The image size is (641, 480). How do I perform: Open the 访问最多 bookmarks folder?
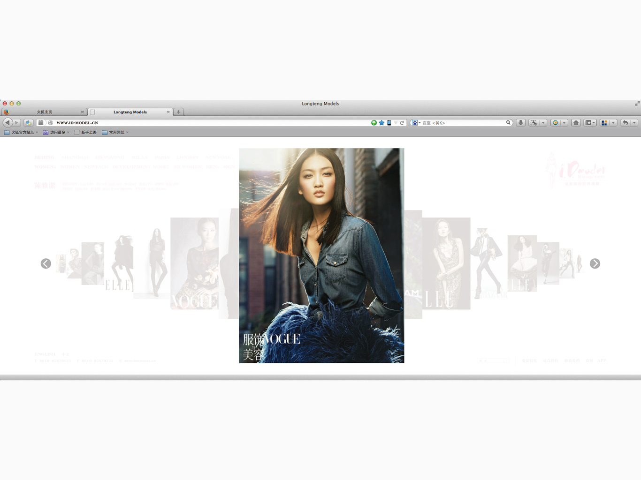point(56,132)
